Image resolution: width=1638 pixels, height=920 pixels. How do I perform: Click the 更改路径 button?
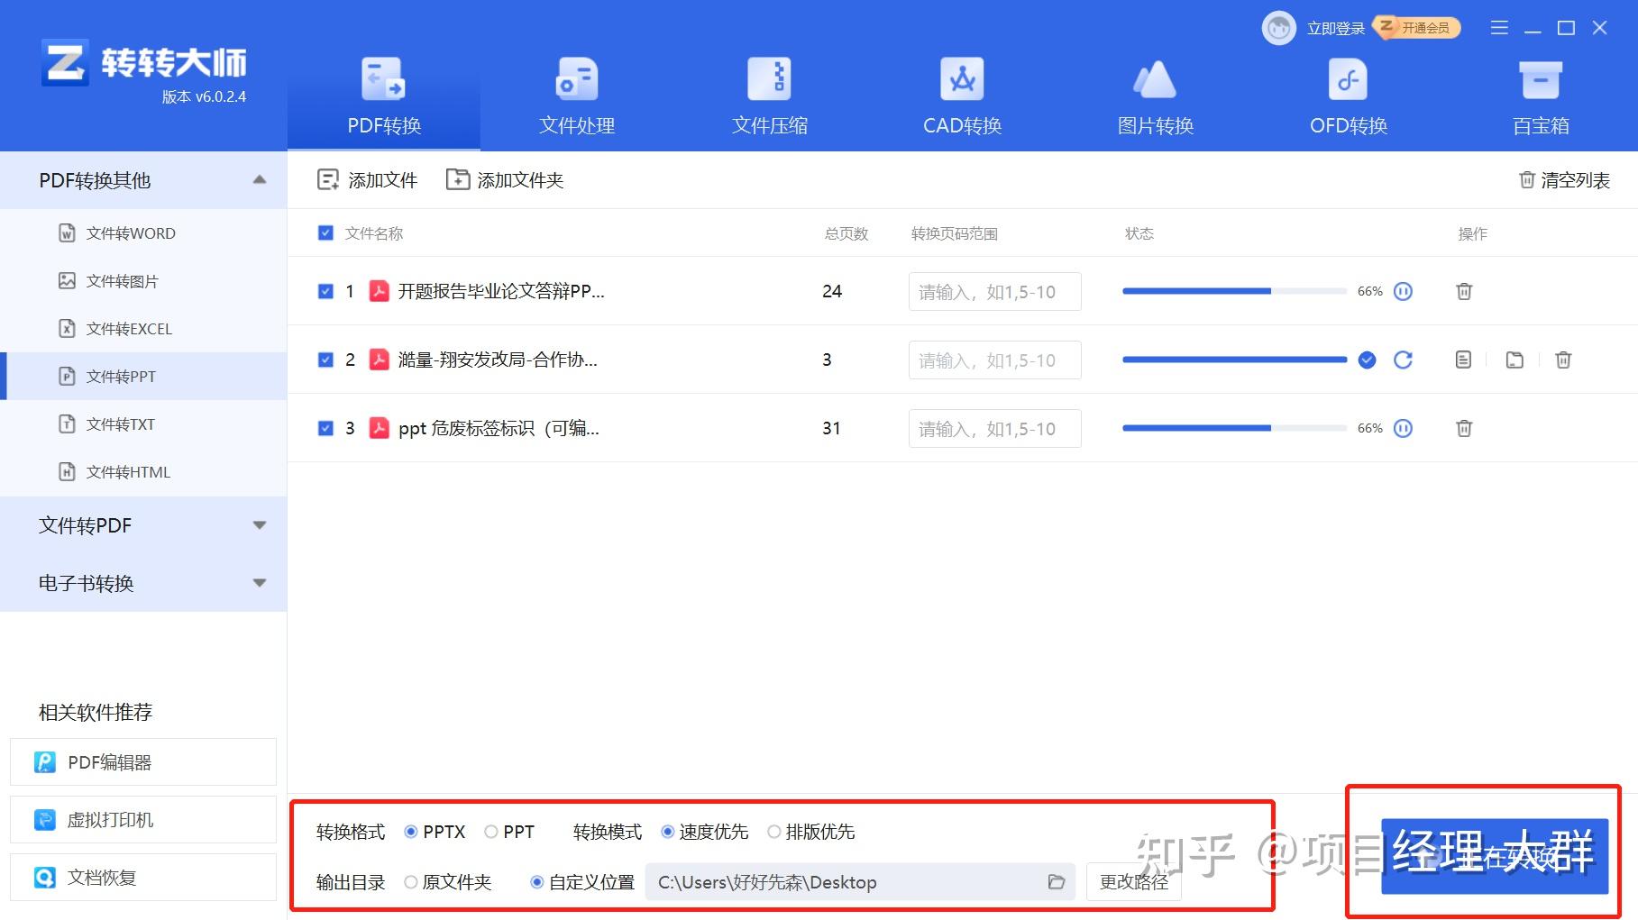(1134, 882)
